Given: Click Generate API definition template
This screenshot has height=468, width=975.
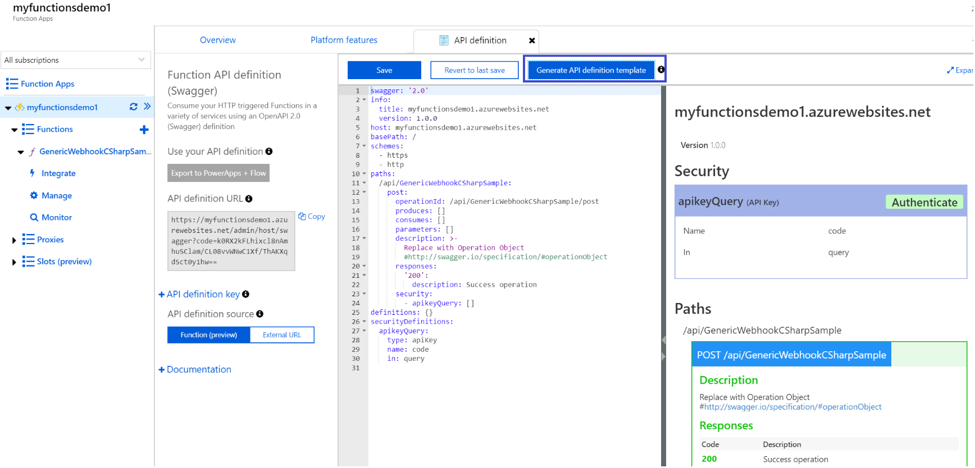Looking at the screenshot, I should (591, 70).
